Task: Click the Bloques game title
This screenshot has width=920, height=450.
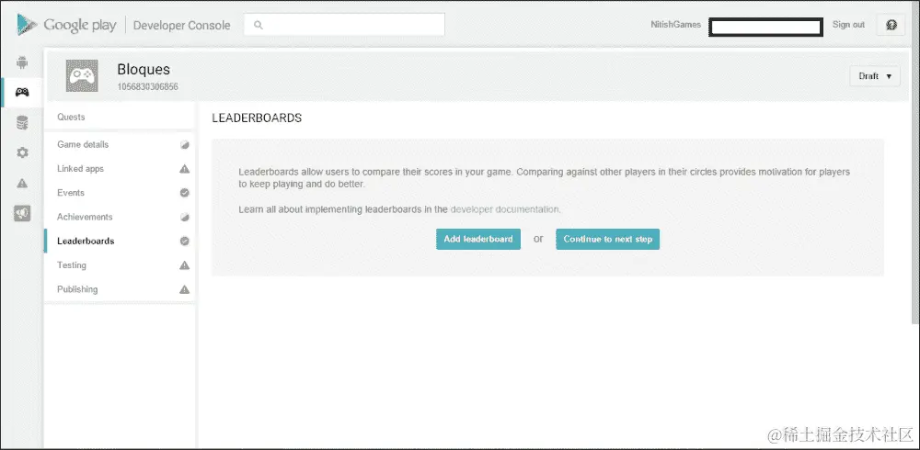Action: click(144, 69)
